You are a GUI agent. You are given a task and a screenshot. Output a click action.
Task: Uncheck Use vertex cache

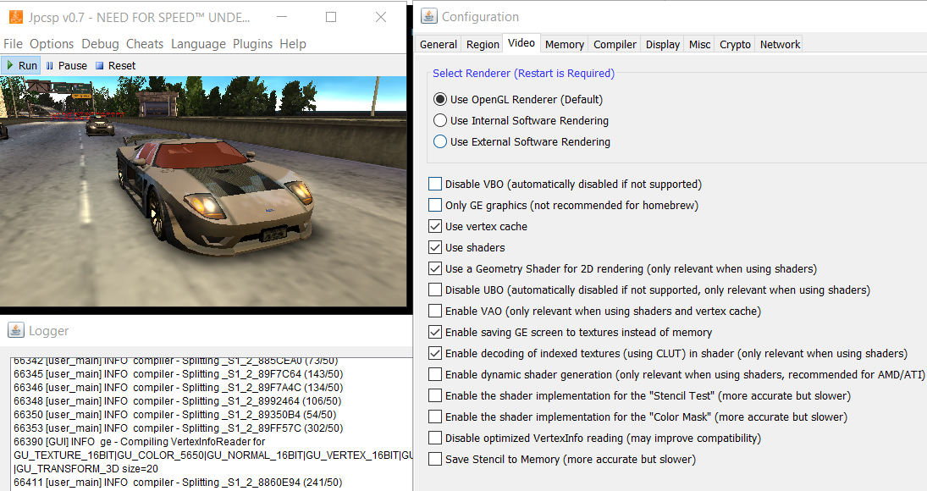pyautogui.click(x=435, y=226)
